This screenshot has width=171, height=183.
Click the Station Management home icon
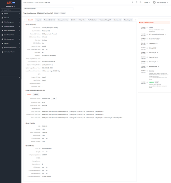pyautogui.click(x=2, y=31)
